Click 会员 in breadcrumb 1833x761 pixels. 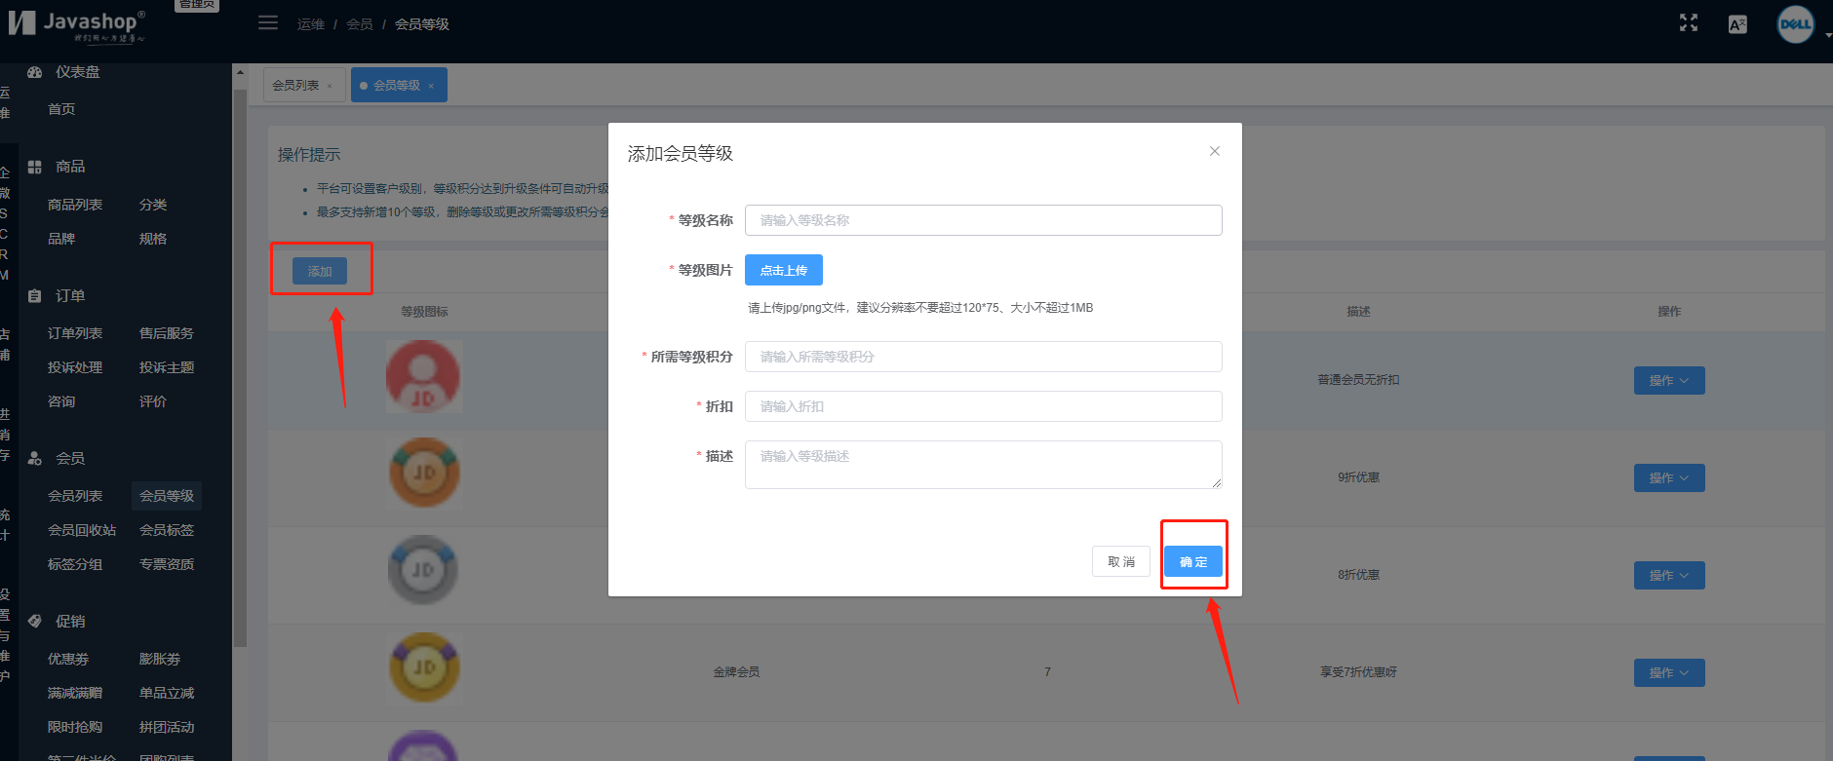pyautogui.click(x=360, y=24)
